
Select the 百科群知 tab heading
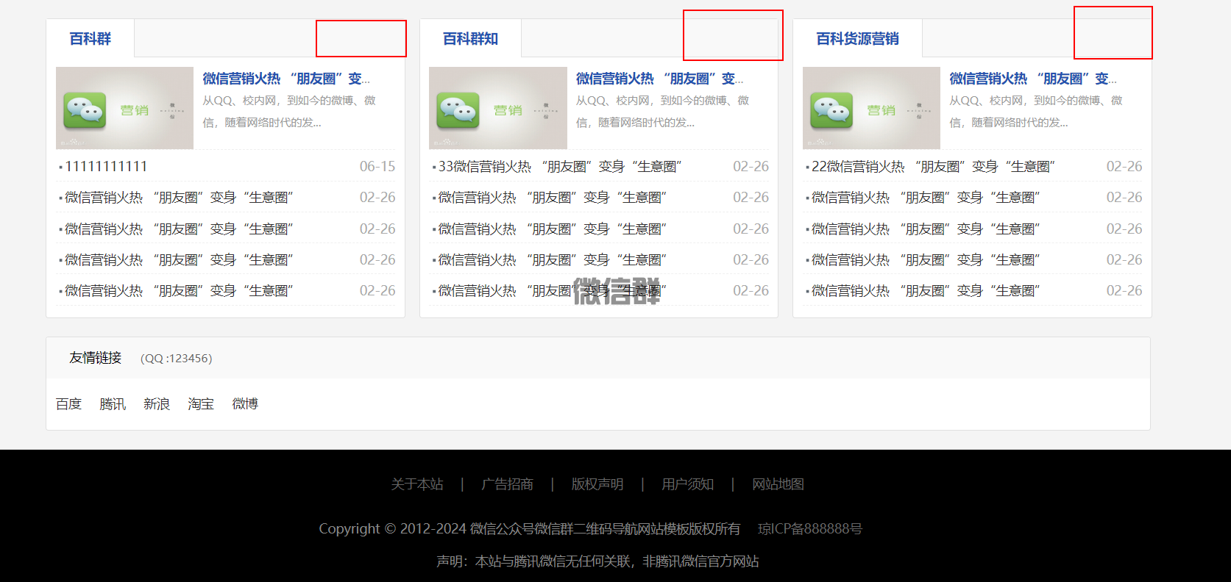click(470, 39)
